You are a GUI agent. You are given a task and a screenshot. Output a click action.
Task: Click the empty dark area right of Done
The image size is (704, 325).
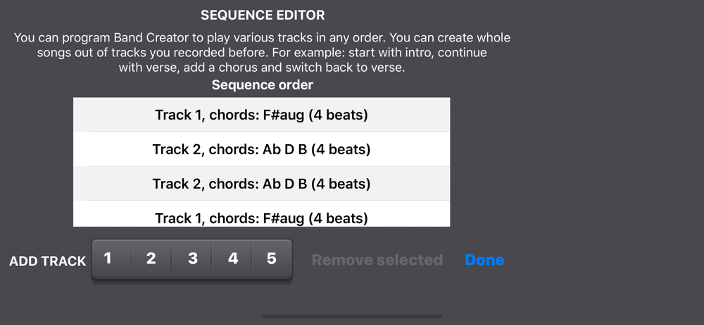(602, 260)
